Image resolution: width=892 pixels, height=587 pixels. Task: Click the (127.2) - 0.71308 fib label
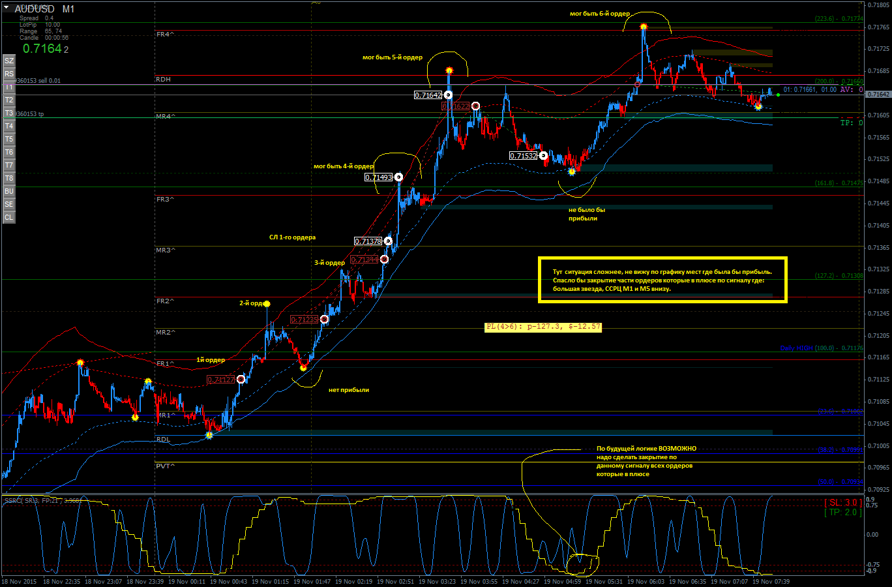pyautogui.click(x=839, y=276)
